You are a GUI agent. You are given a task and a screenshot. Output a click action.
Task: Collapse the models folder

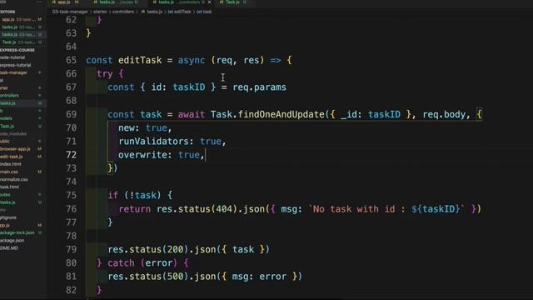[x=6, y=118]
